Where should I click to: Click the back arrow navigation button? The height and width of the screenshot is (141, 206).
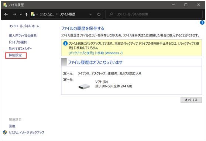coord(6,14)
